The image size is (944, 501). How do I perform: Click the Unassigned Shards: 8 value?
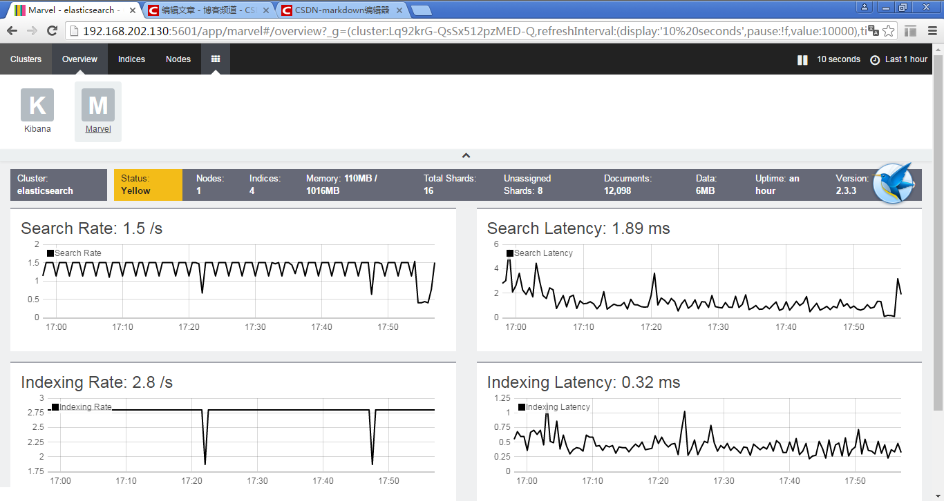pyautogui.click(x=527, y=185)
